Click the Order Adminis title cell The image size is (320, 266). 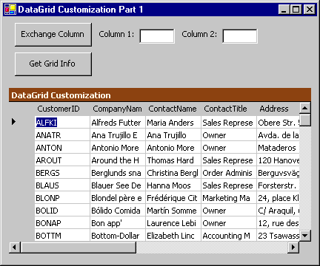229,172
